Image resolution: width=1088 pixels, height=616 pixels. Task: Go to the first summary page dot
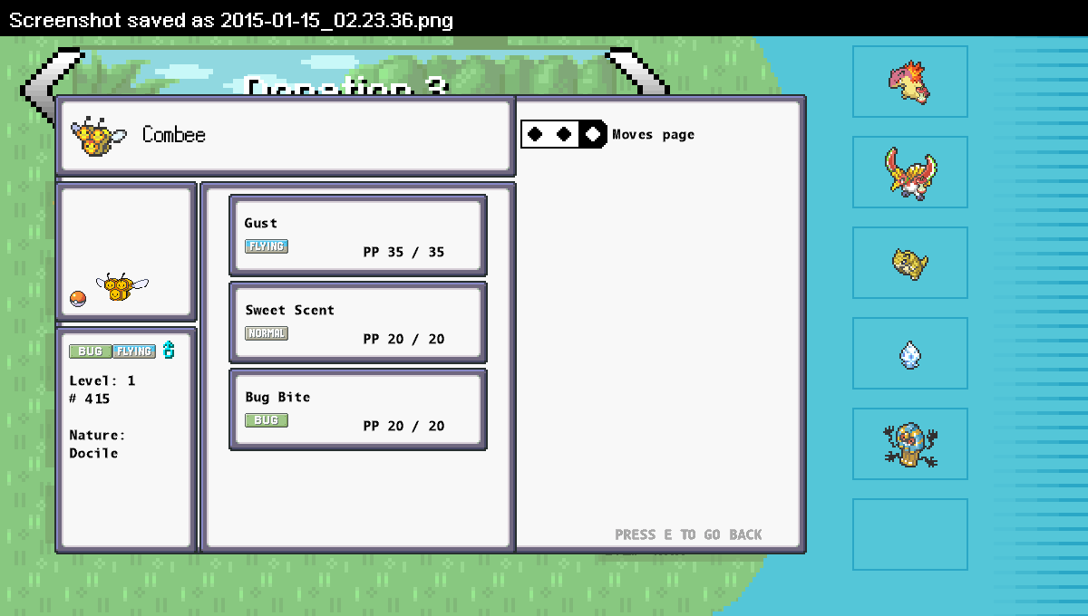(536, 134)
